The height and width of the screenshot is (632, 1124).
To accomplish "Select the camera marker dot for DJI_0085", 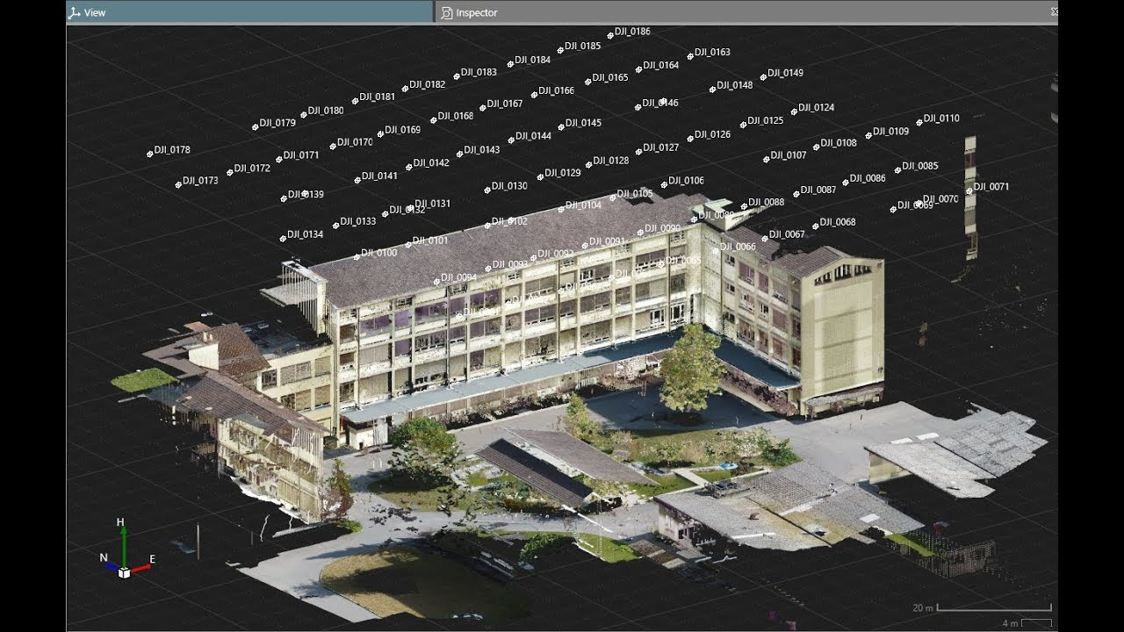I will point(897,169).
